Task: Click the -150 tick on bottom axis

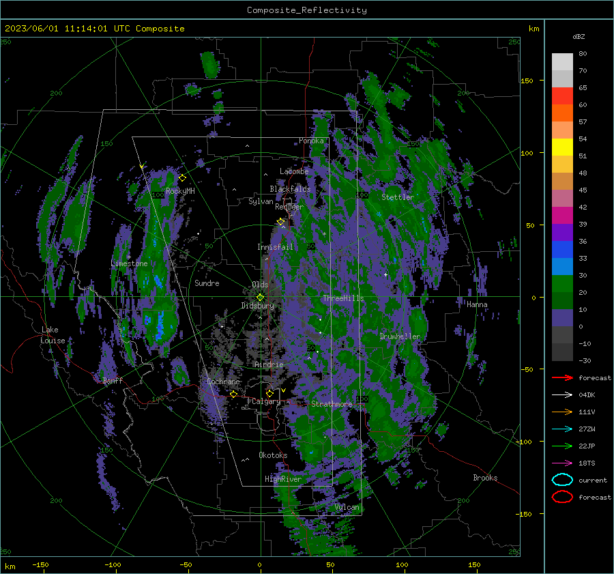Action: click(40, 564)
